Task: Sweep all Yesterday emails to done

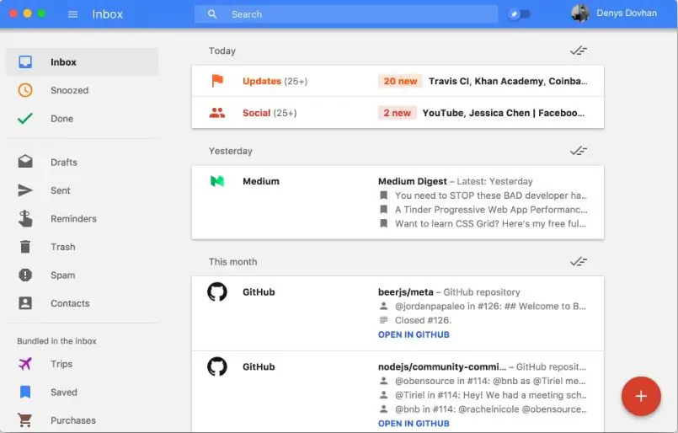Action: 578,152
